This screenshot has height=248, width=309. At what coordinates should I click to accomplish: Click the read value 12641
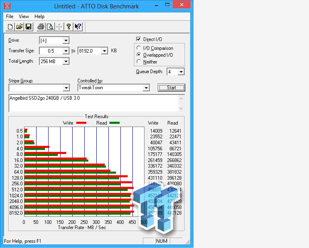[x=175, y=131]
